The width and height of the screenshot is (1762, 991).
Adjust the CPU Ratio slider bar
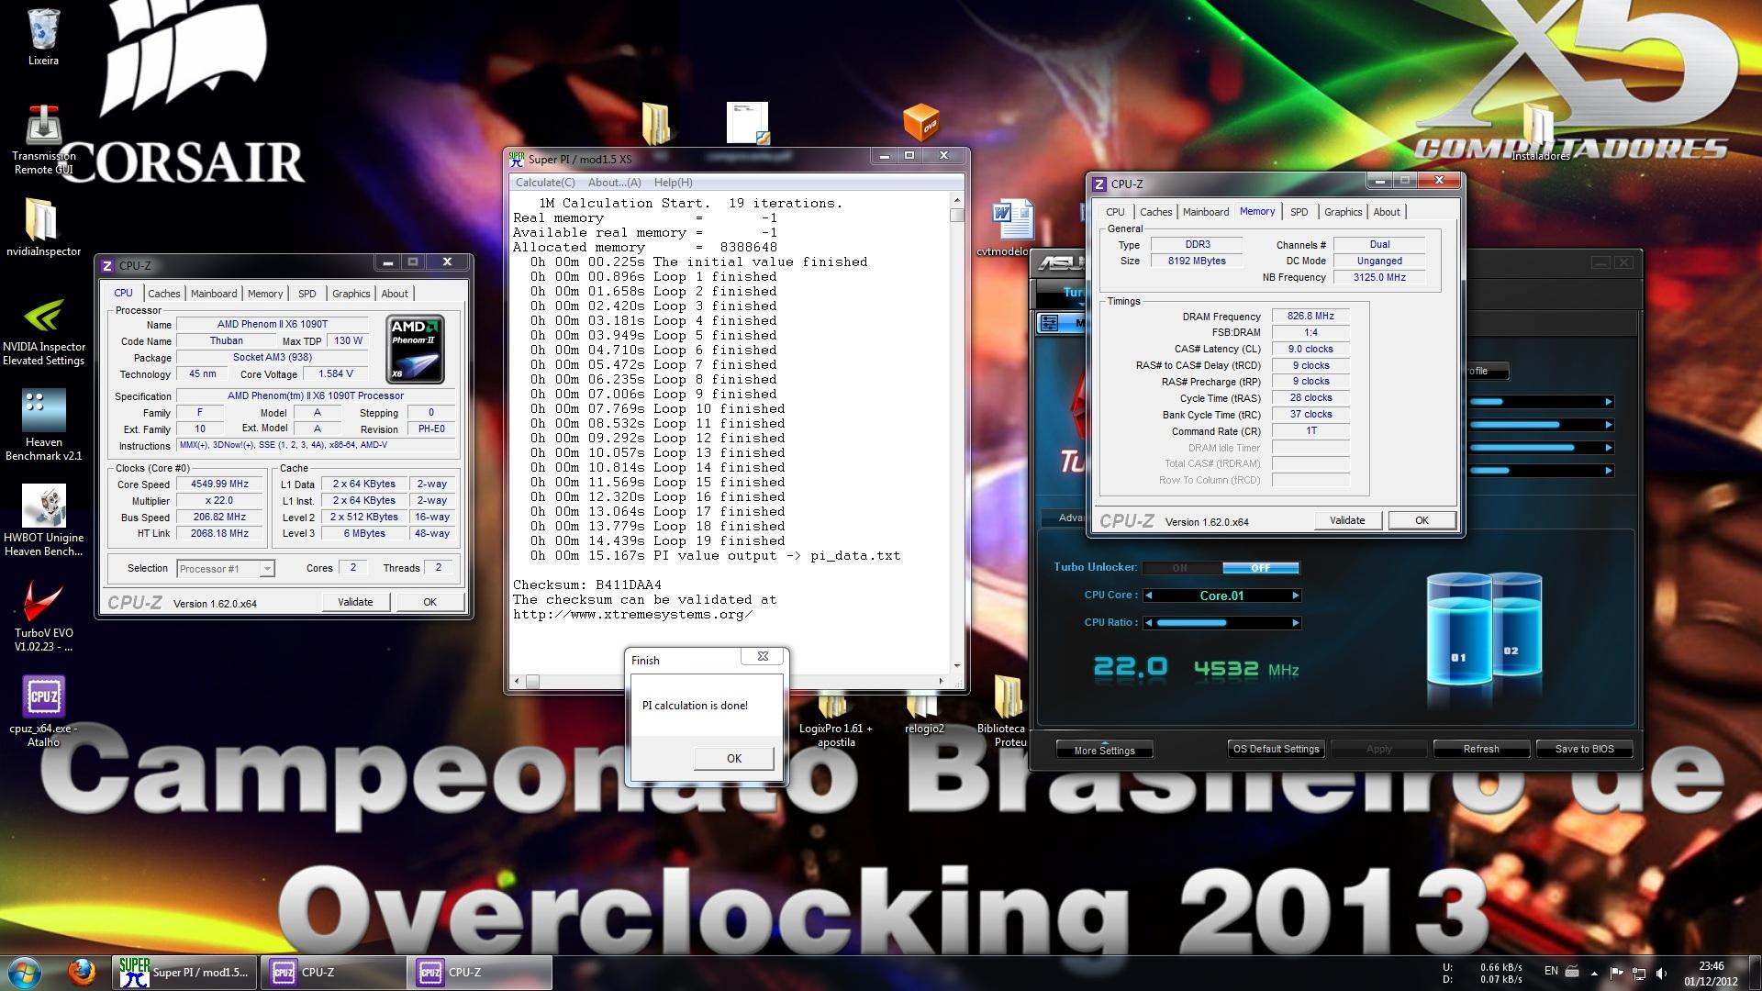click(1222, 623)
